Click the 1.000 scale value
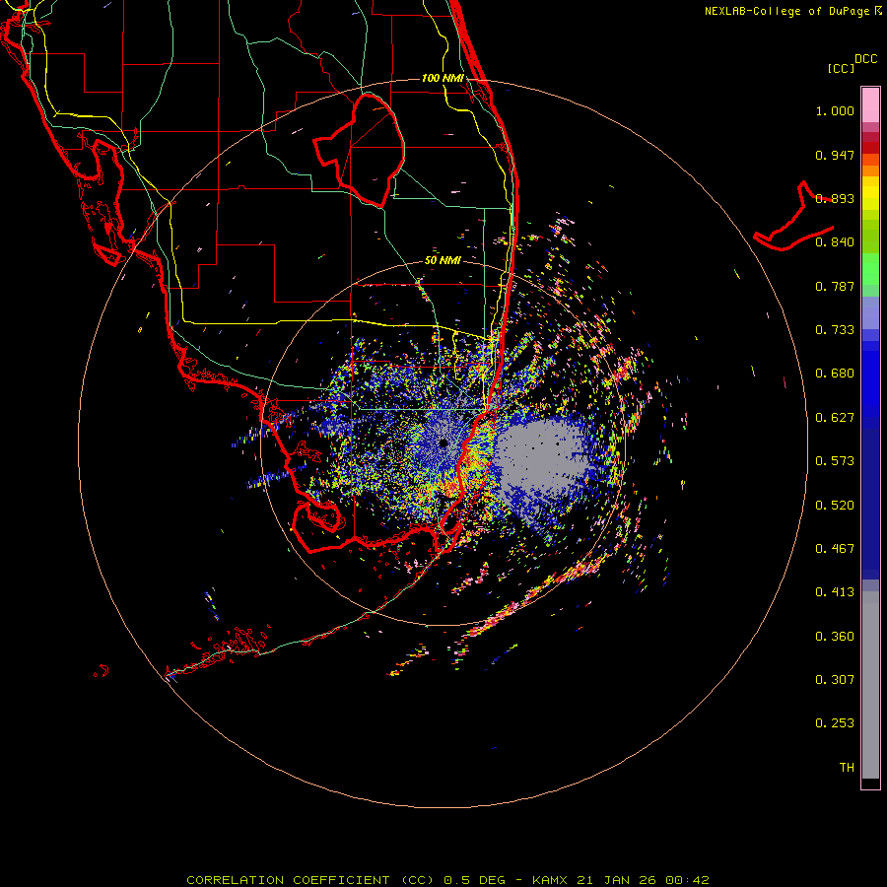Viewport: 887px width, 887px height. pos(835,110)
